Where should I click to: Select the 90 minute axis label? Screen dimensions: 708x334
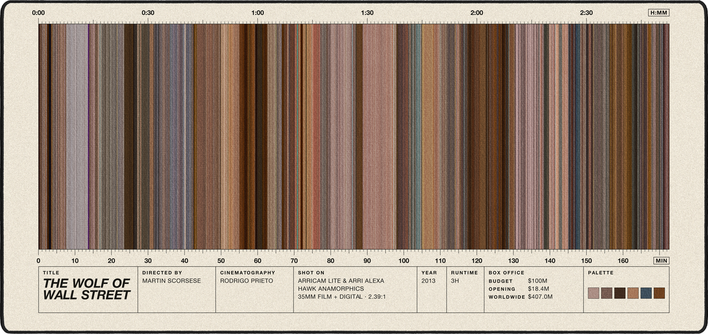[x=367, y=260]
